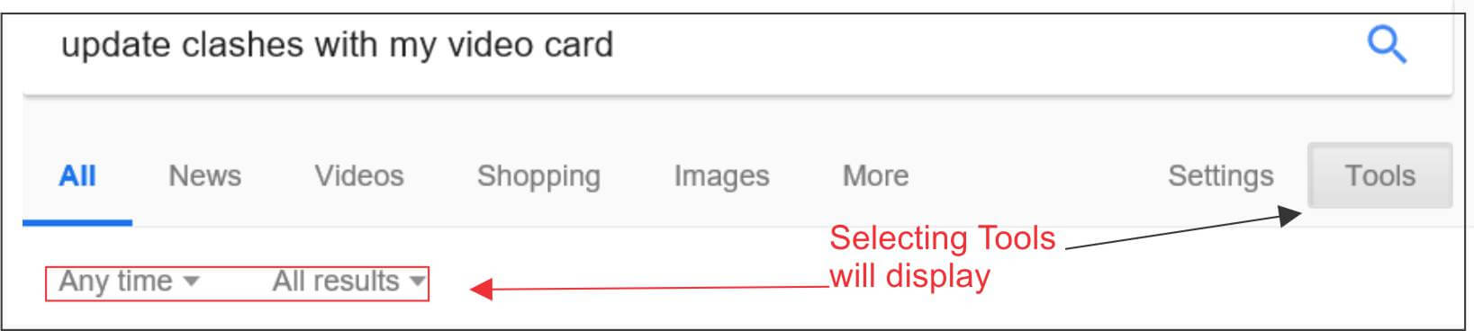Switch to the News tab

click(204, 175)
